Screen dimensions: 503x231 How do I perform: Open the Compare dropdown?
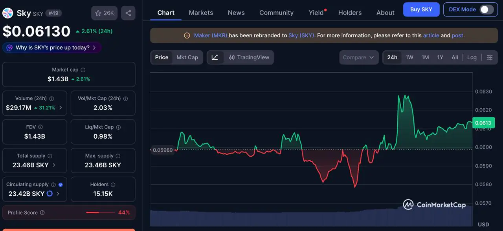[x=359, y=57]
